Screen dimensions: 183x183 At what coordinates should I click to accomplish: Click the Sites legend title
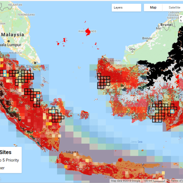[x=5, y=152]
